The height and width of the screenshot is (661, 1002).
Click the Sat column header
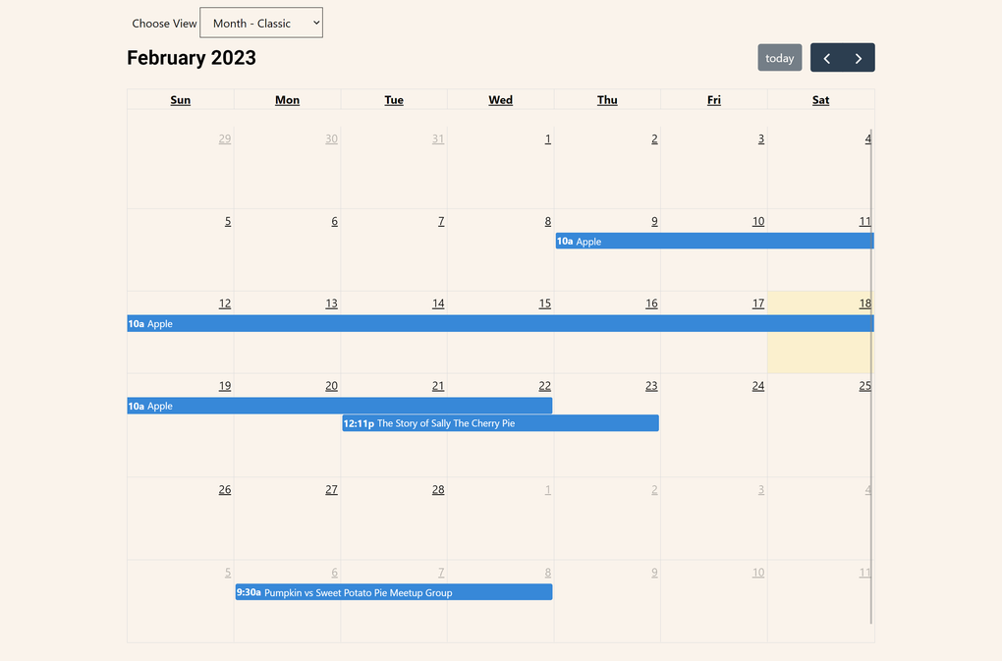coord(819,99)
